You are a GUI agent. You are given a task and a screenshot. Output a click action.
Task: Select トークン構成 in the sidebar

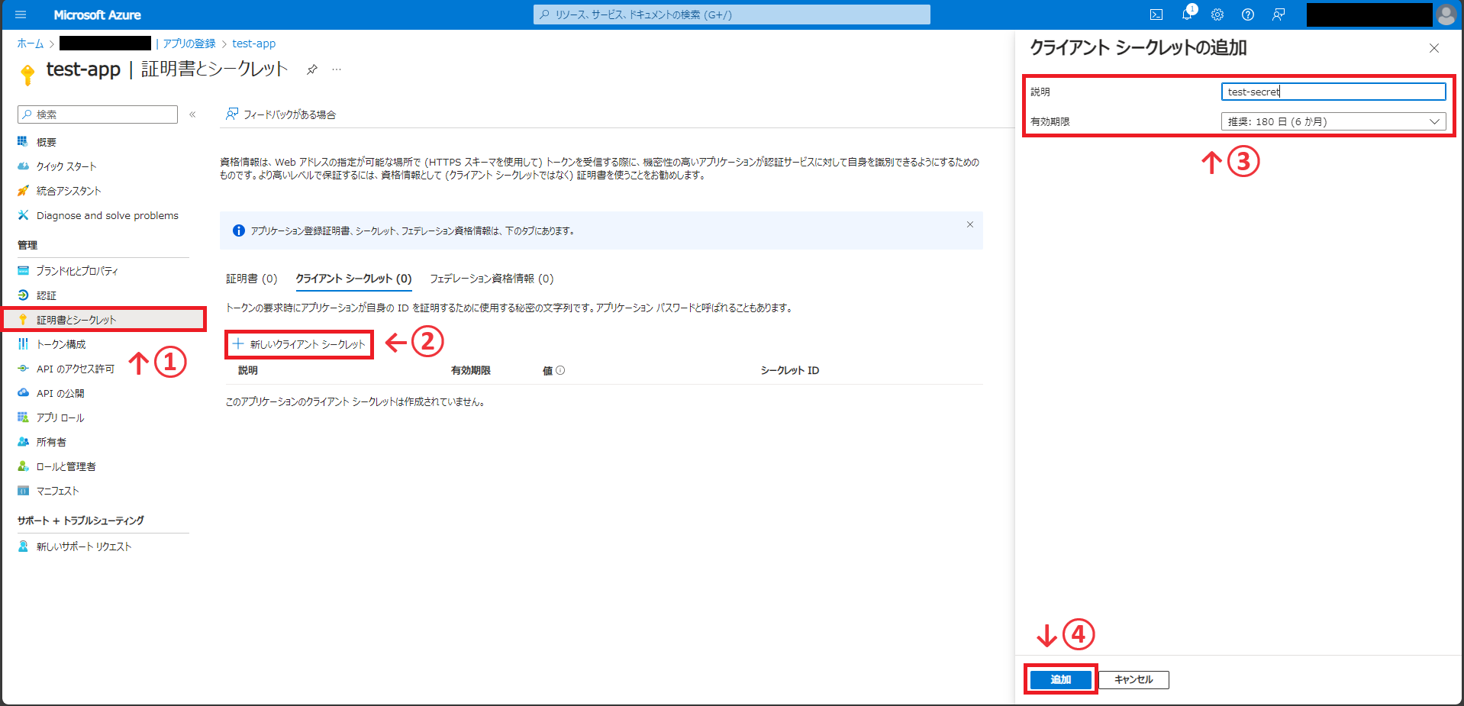[61, 343]
